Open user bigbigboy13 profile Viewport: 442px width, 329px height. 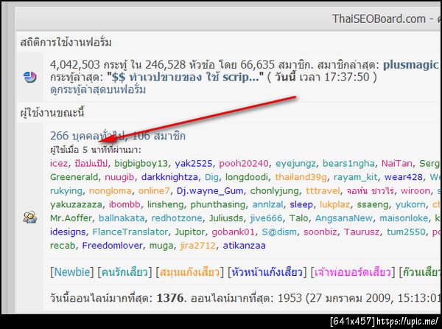pos(141,163)
